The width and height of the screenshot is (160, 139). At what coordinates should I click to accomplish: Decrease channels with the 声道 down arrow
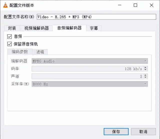[x=145, y=77]
